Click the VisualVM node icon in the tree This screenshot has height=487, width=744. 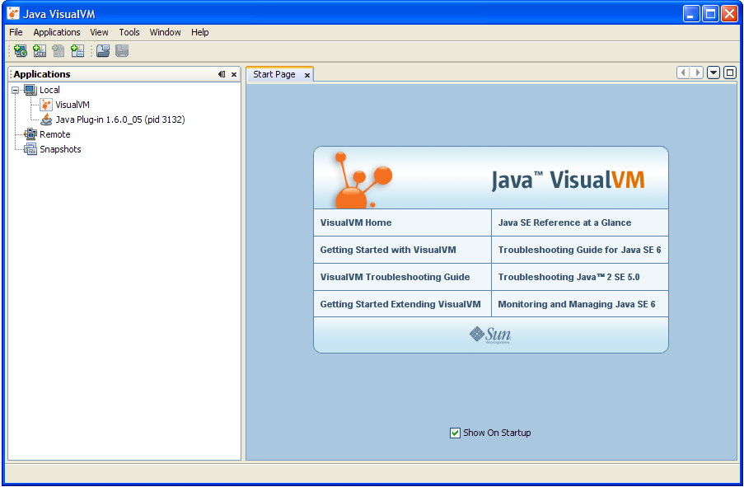(x=46, y=105)
